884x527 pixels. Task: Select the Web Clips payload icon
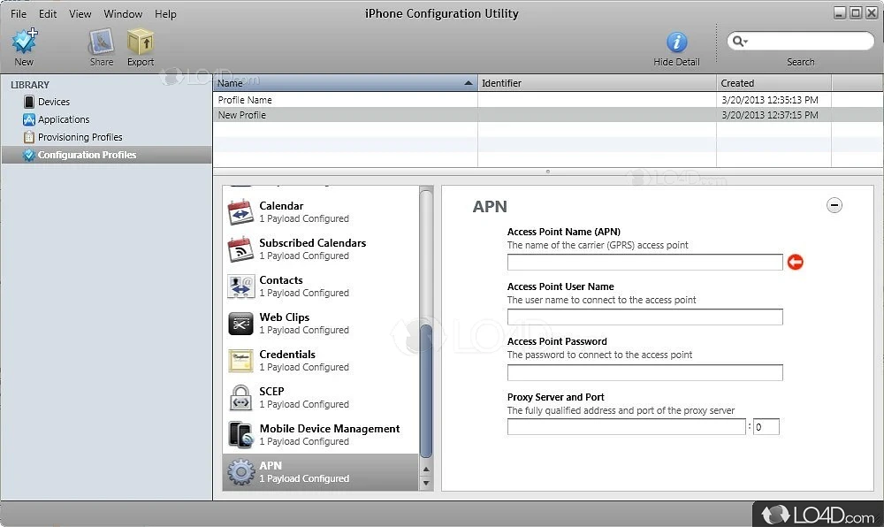240,324
